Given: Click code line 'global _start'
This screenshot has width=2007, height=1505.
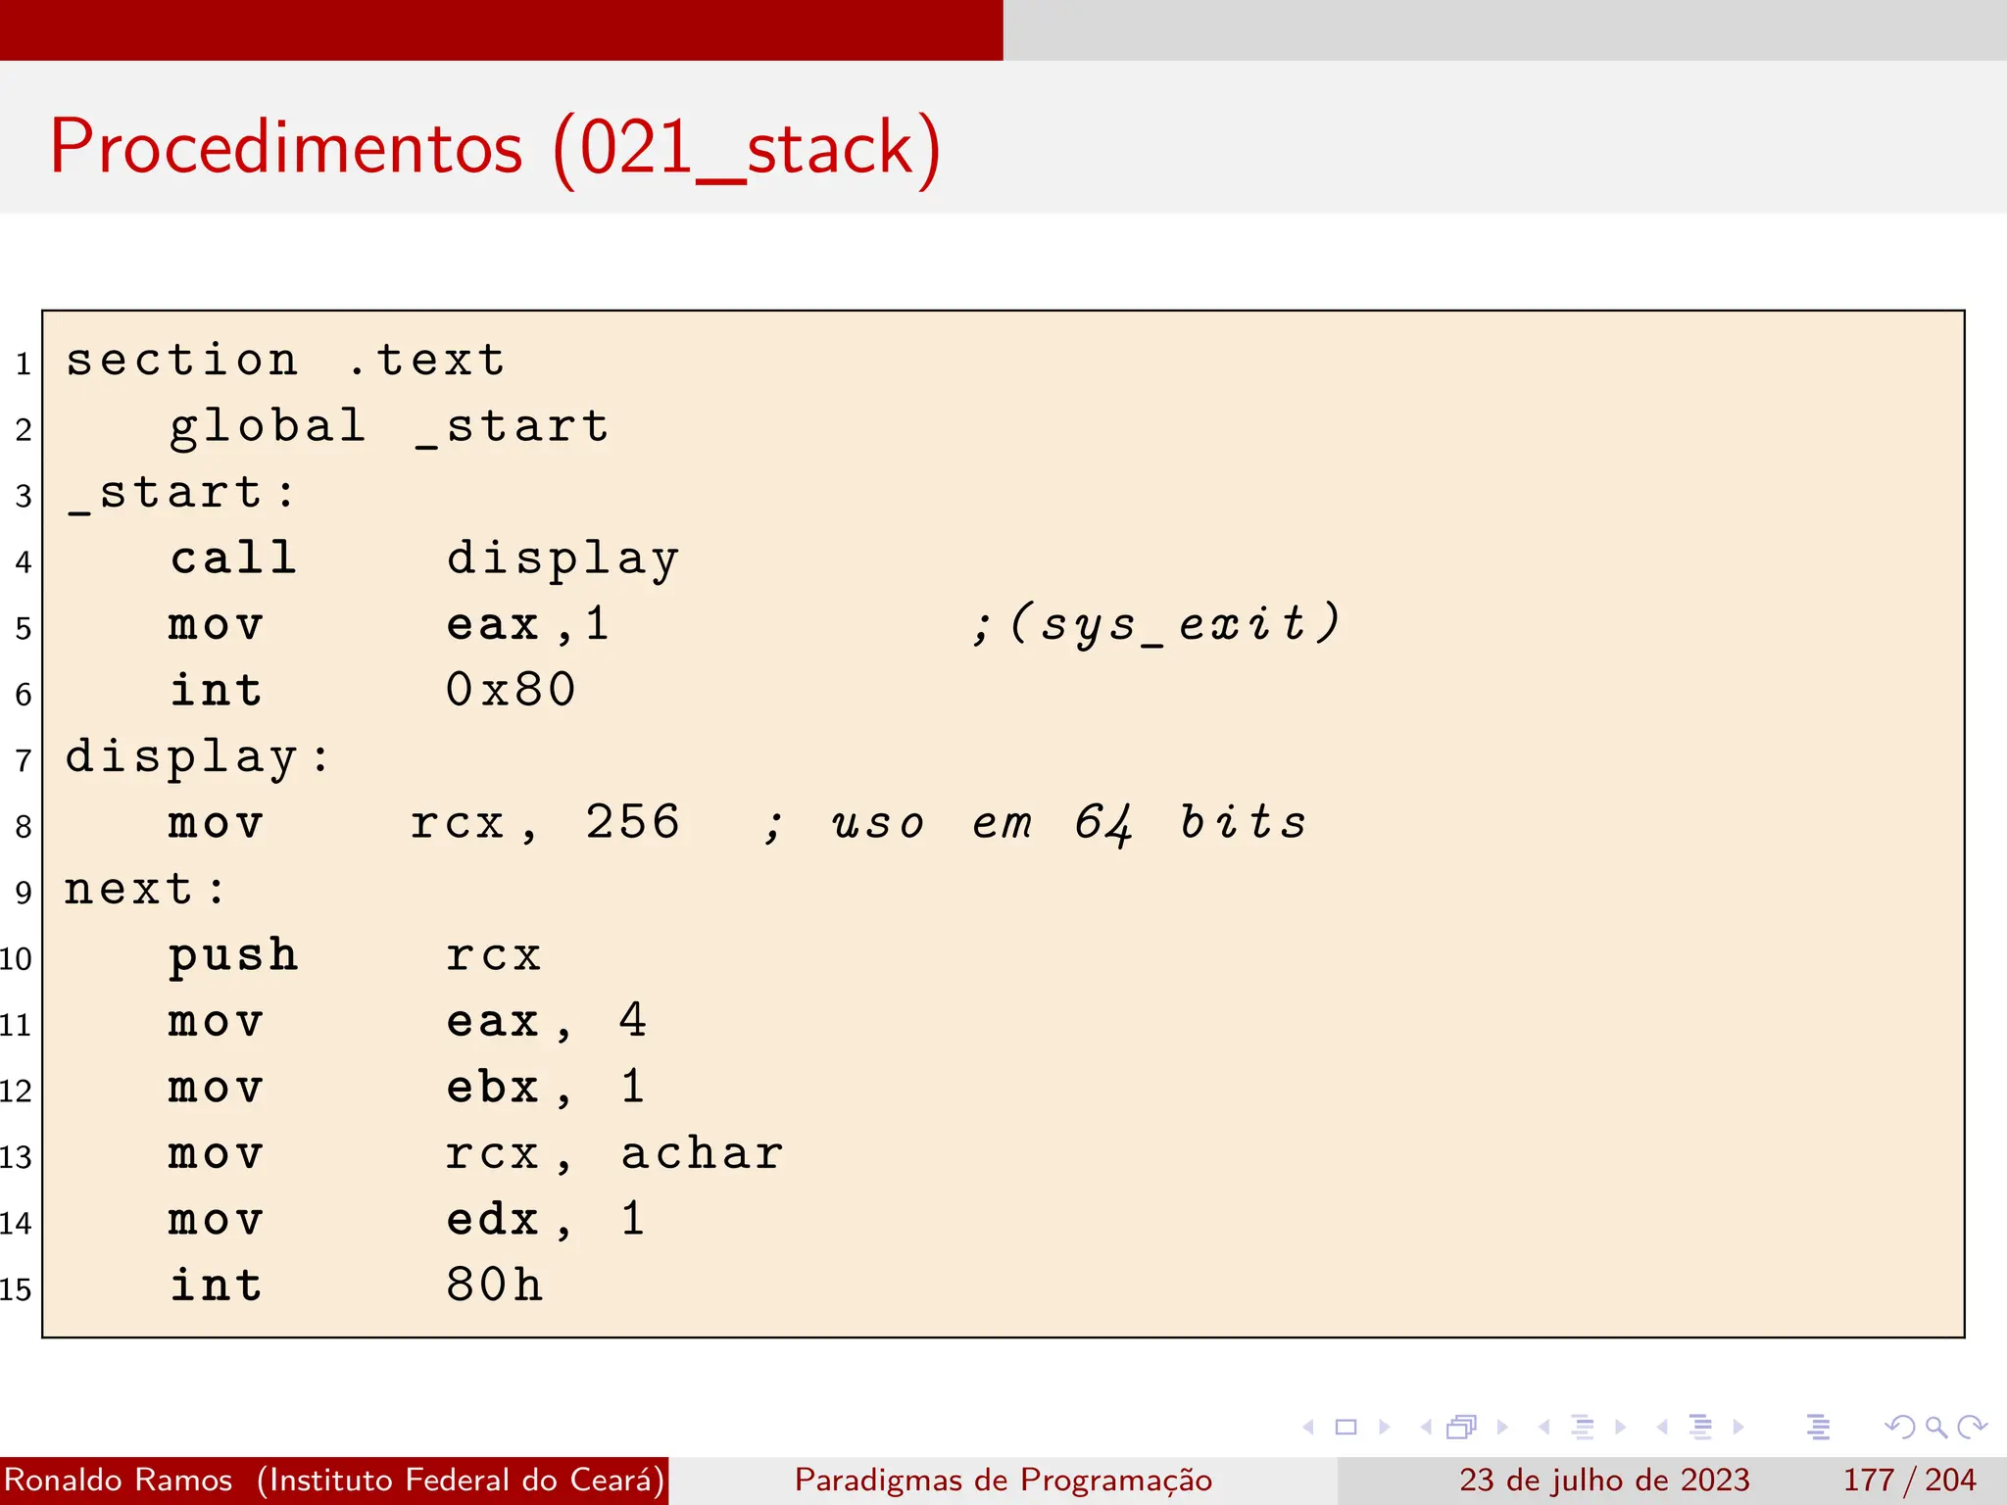Looking at the screenshot, I should 389,426.
